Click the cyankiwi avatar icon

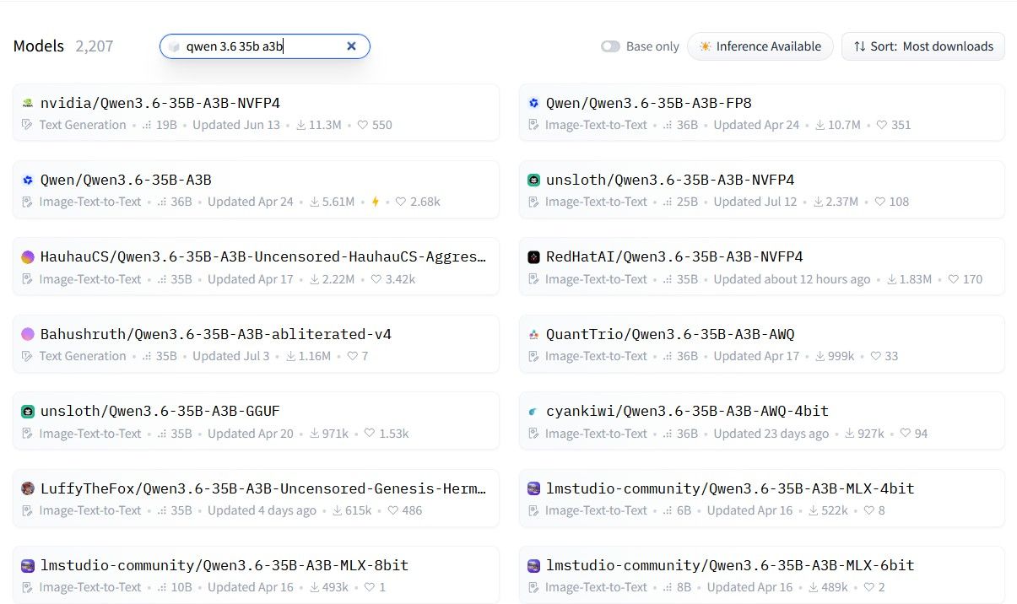click(x=533, y=411)
